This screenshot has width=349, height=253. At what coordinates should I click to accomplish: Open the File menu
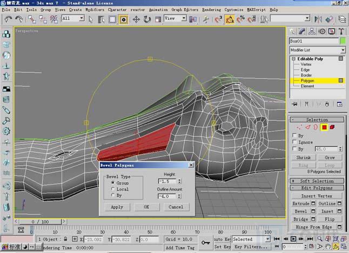[6, 10]
